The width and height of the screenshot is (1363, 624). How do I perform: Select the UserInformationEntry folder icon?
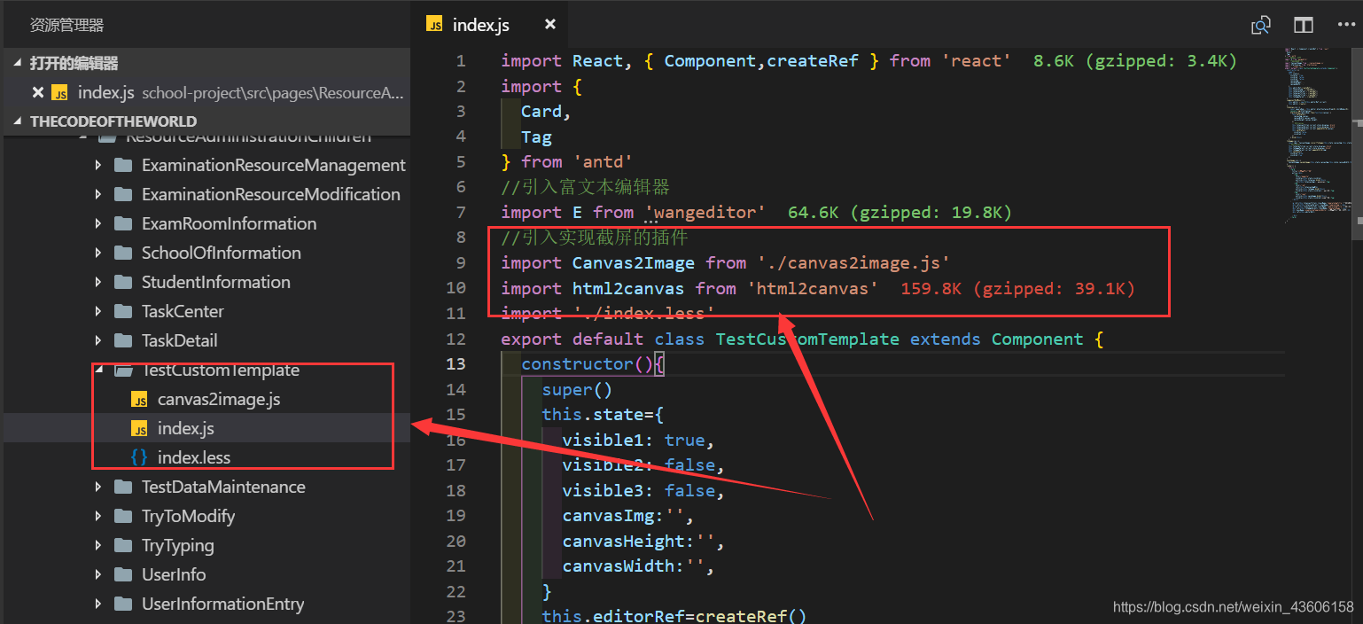[123, 604]
